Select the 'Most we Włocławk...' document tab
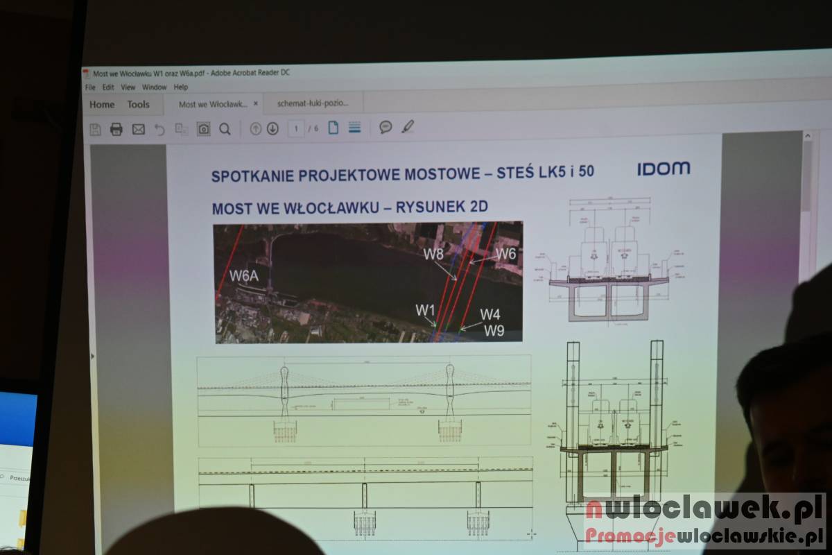The height and width of the screenshot is (555, 832). pyautogui.click(x=213, y=104)
